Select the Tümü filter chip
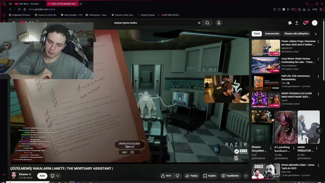This screenshot has width=325, height=183. (x=257, y=34)
